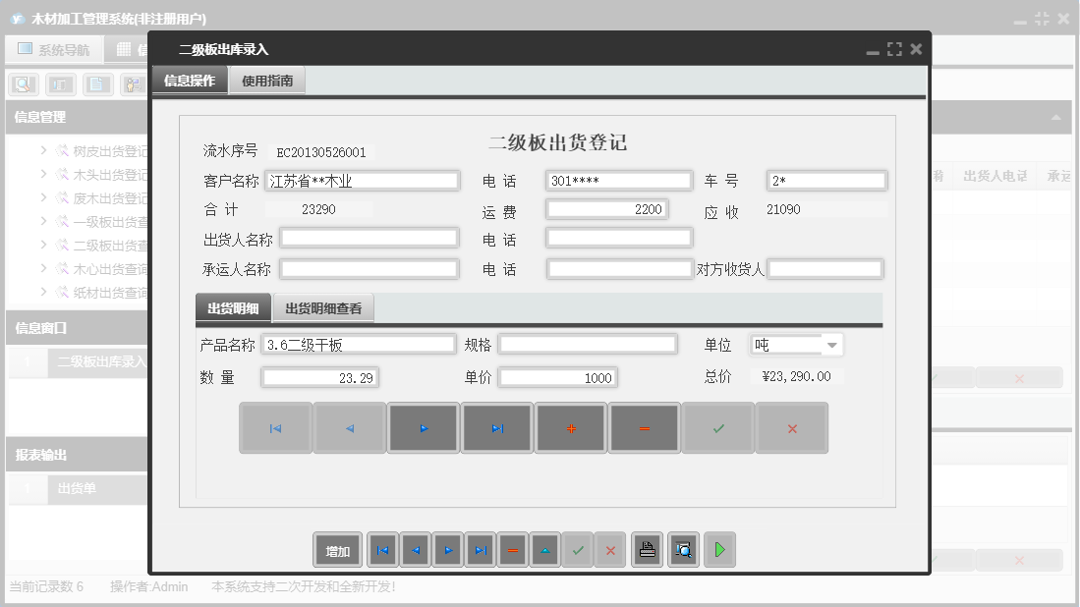Confirm with the green checkmark in detail navigator
Image resolution: width=1080 pixels, height=607 pixels.
pyautogui.click(x=717, y=427)
